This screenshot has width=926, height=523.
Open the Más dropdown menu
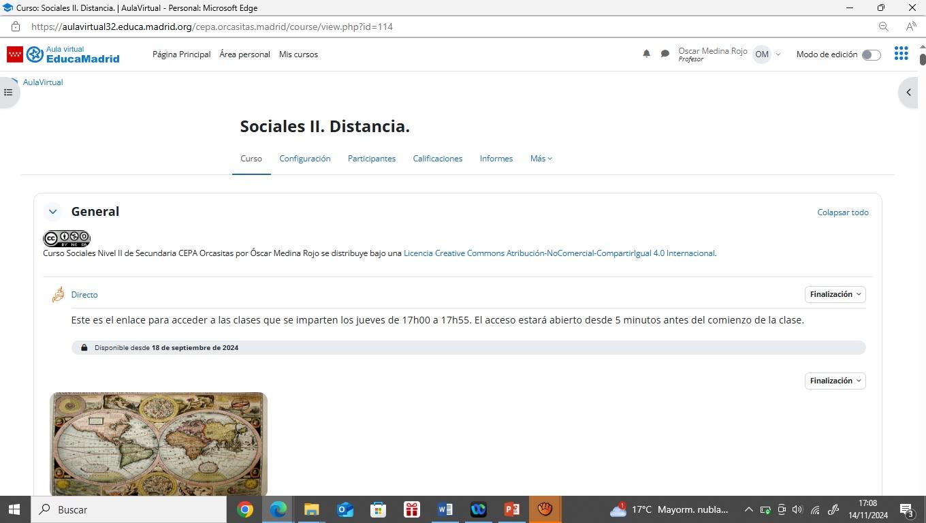pyautogui.click(x=541, y=159)
